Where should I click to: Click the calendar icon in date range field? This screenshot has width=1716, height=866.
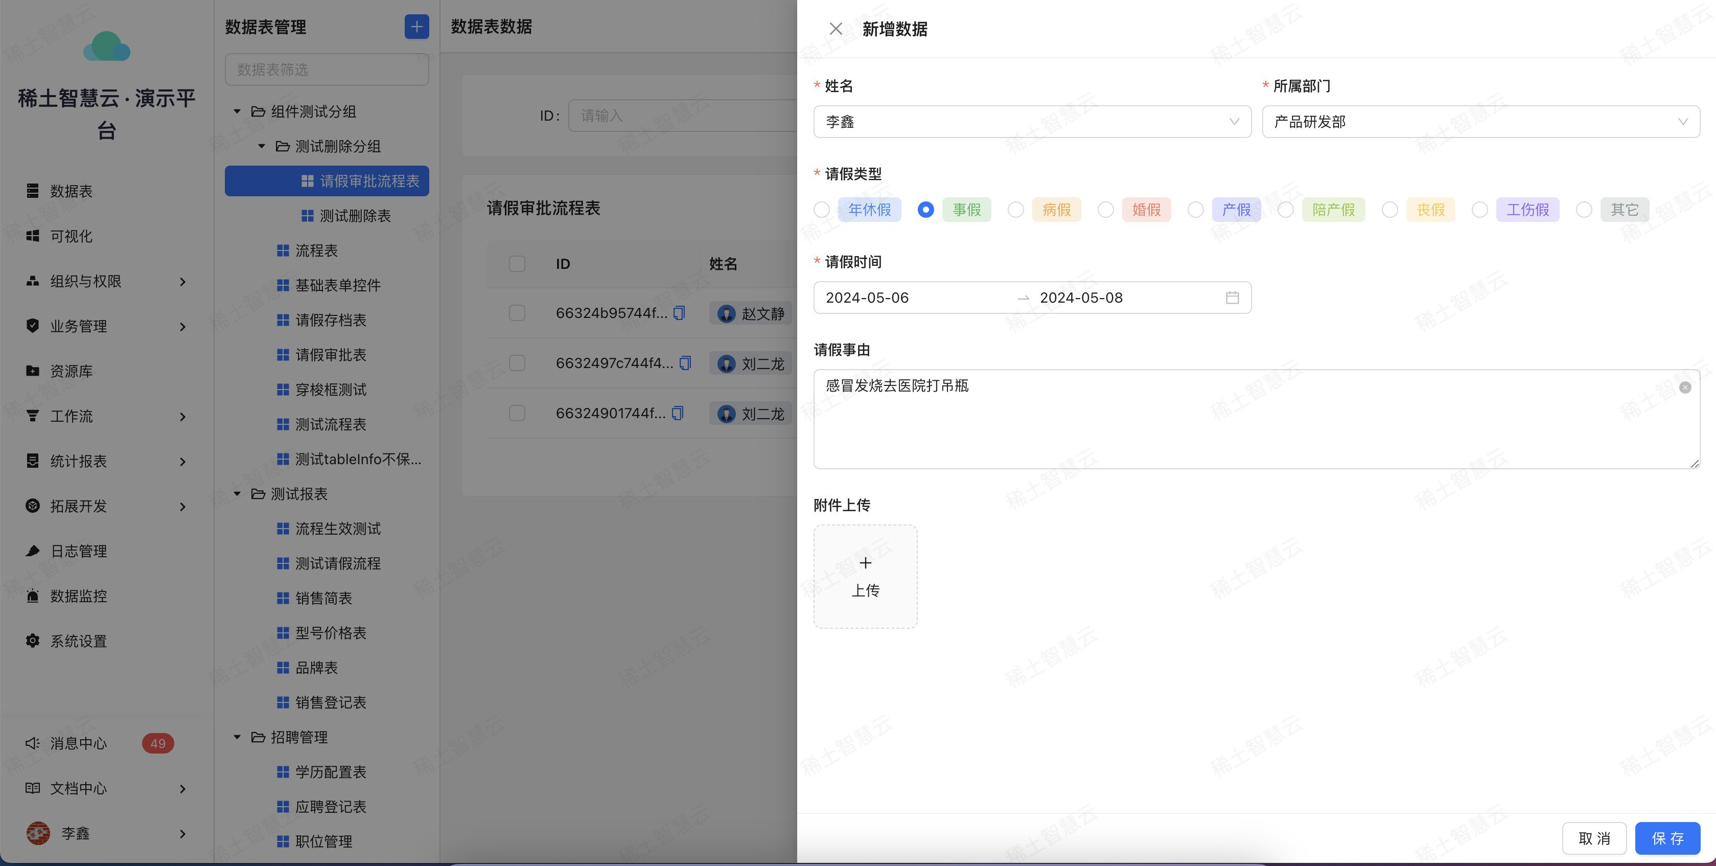pos(1232,298)
